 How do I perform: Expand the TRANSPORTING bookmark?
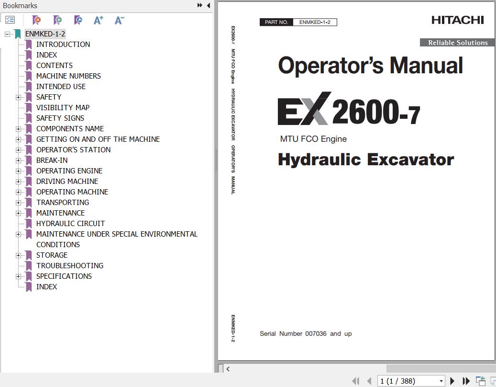click(18, 203)
